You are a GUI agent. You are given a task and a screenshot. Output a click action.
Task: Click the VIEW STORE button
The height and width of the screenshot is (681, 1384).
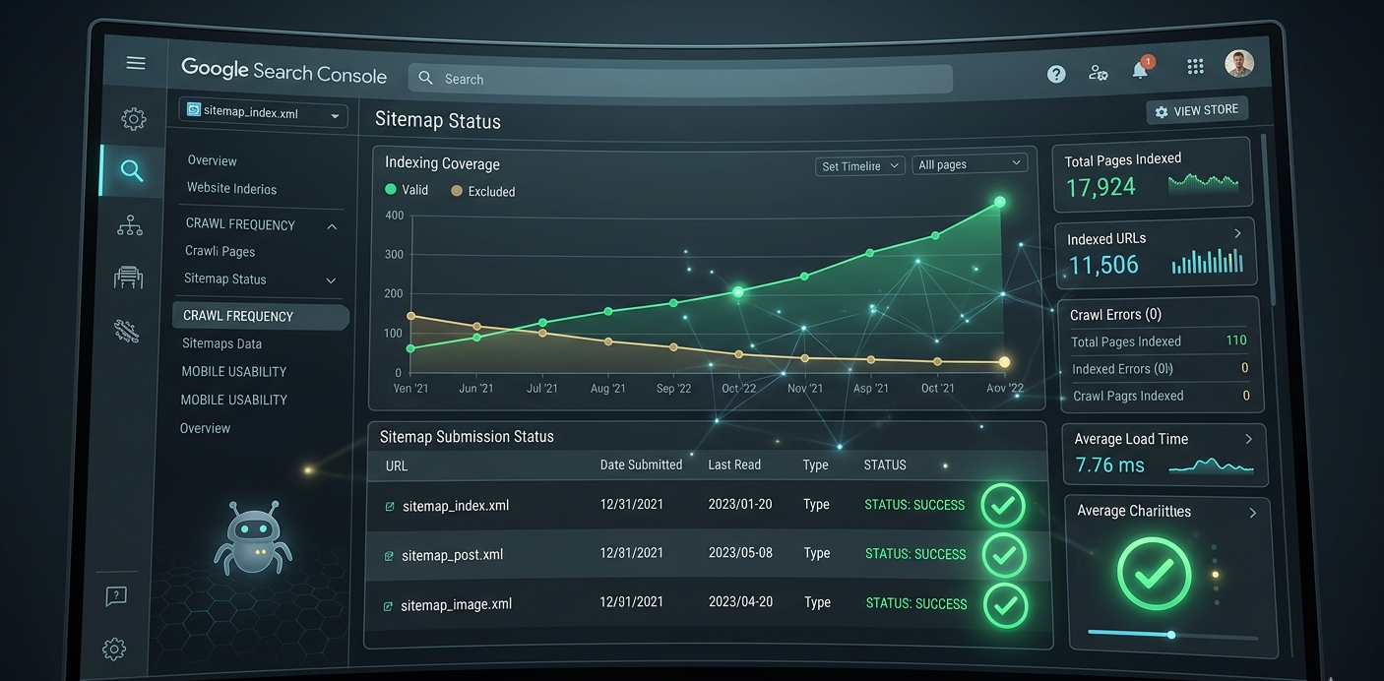pos(1197,110)
